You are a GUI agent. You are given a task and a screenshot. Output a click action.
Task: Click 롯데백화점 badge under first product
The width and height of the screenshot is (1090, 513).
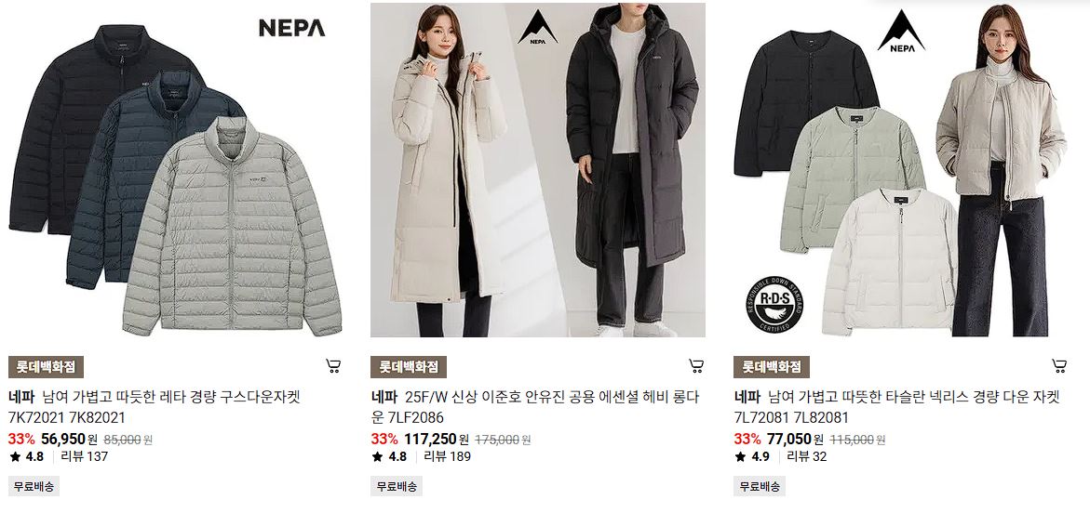click(x=46, y=367)
